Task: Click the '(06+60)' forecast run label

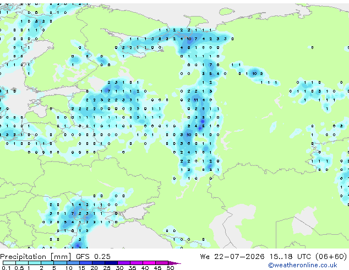Action: (x=331, y=257)
